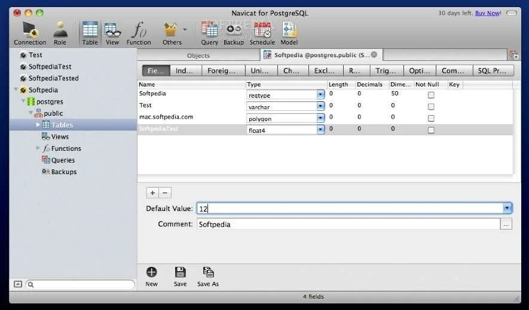Switch to the Options tab
The image size is (529, 310).
click(420, 71)
